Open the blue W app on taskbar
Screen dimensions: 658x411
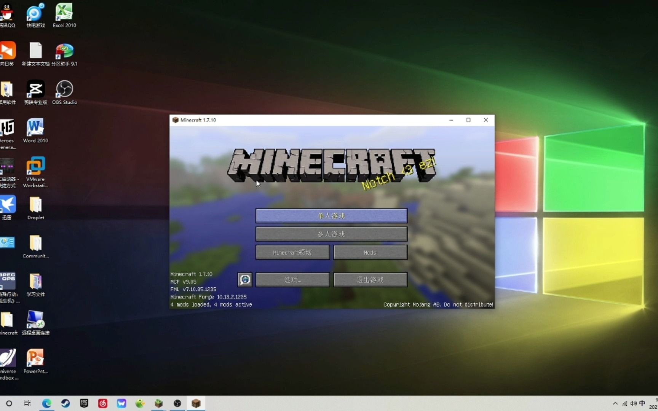tap(121, 403)
